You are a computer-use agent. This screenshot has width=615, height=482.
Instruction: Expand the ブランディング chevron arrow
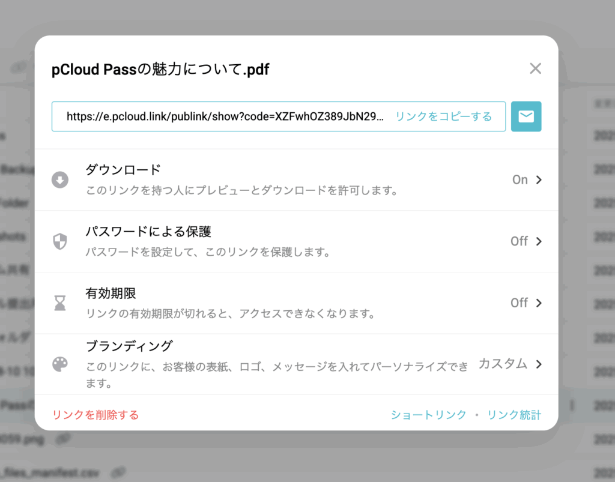tap(539, 364)
